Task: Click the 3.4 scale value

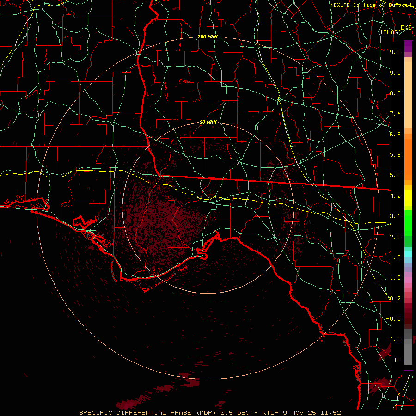Action: click(395, 216)
